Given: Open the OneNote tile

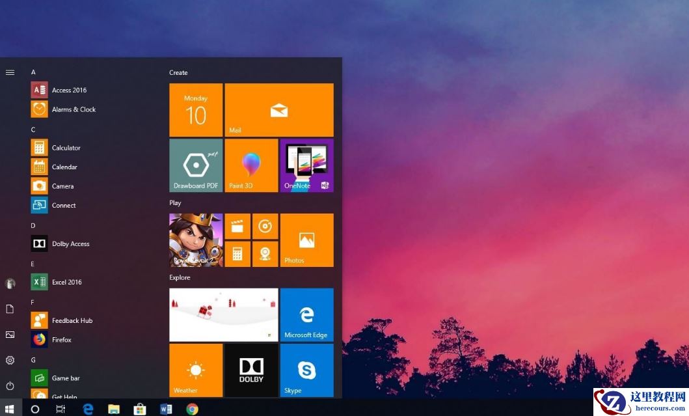Looking at the screenshot, I should (306, 165).
